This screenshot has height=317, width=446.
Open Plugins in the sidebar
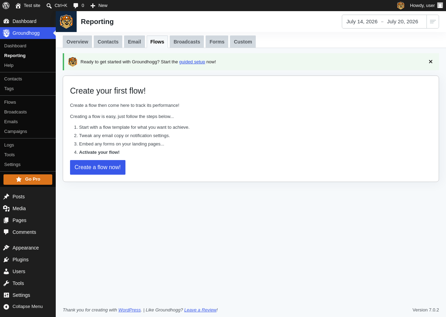[28, 260]
